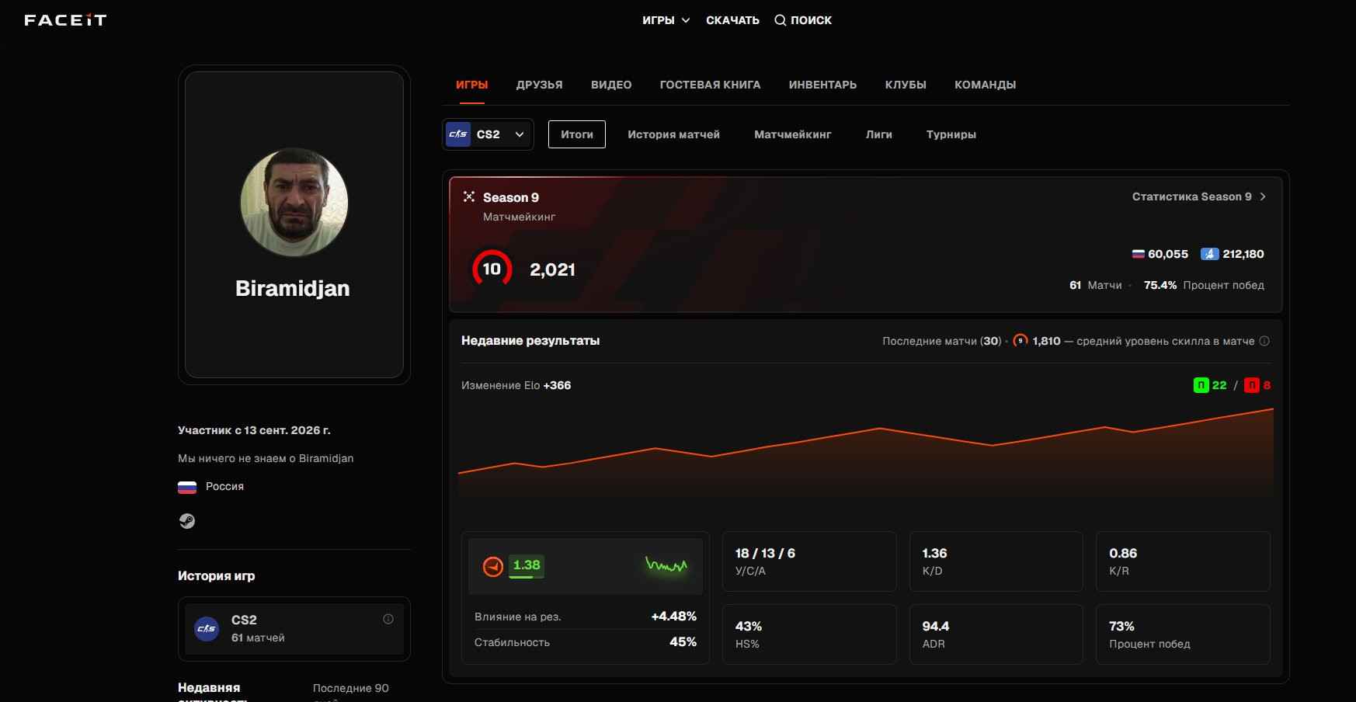Click the Season 9 crossed swords icon
The width and height of the screenshot is (1356, 702).
click(469, 196)
